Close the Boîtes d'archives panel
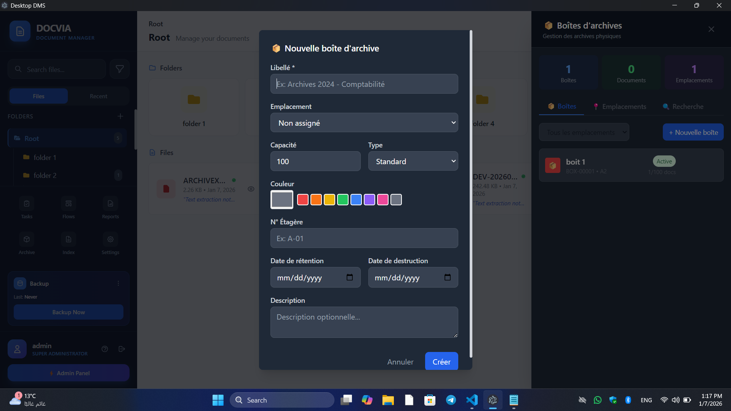The image size is (731, 411). tap(711, 29)
